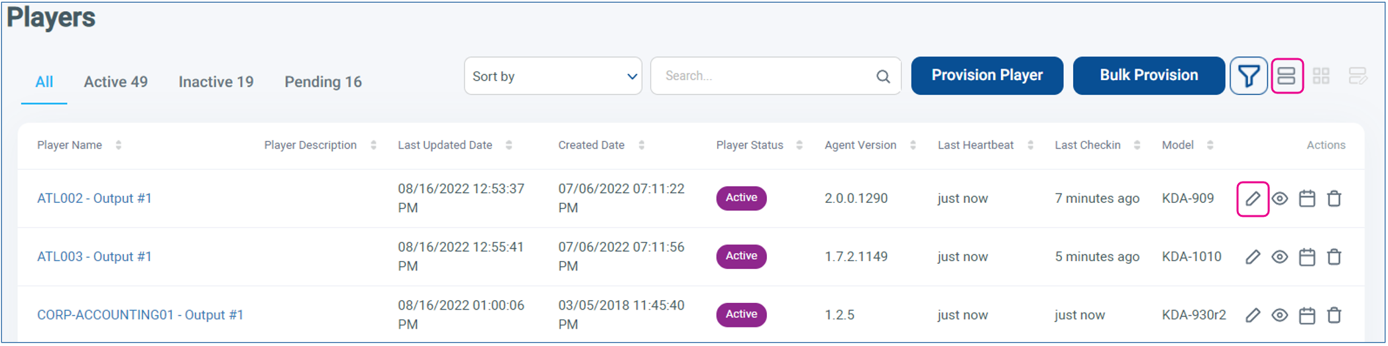1388x346 pixels.
Task: Click the Provision Player button
Action: click(x=986, y=76)
